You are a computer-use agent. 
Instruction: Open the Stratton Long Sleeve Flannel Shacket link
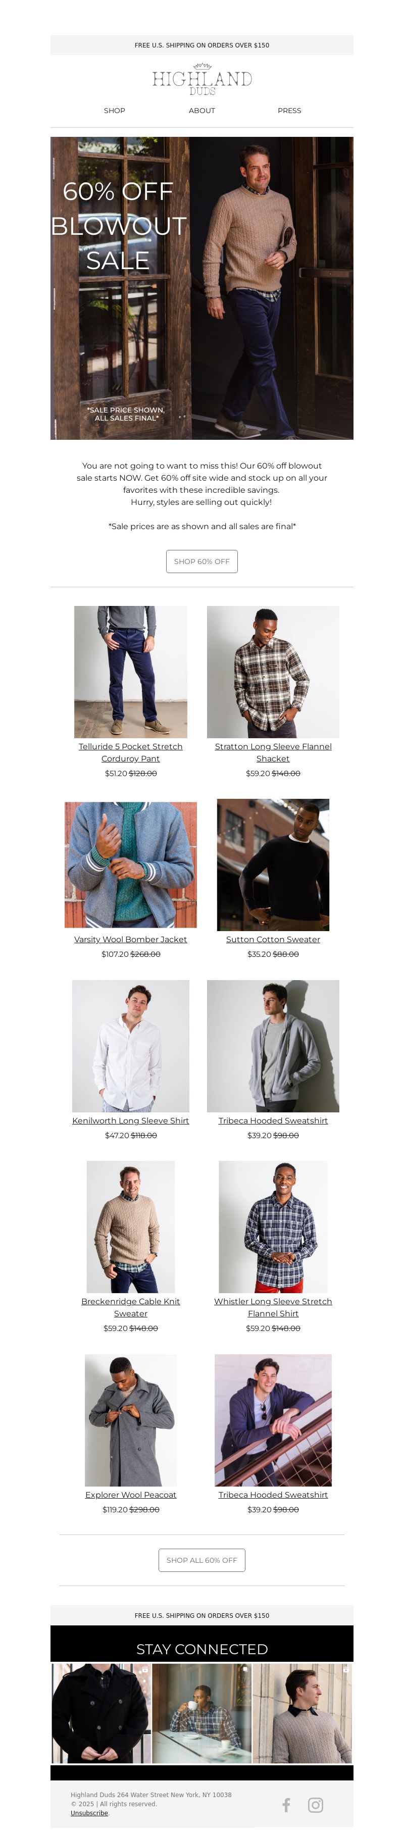(273, 752)
